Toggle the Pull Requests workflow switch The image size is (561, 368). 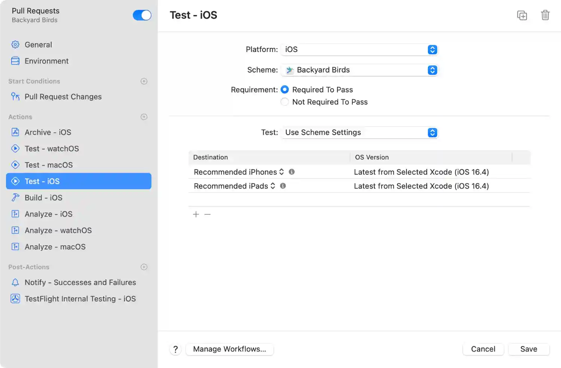point(142,15)
